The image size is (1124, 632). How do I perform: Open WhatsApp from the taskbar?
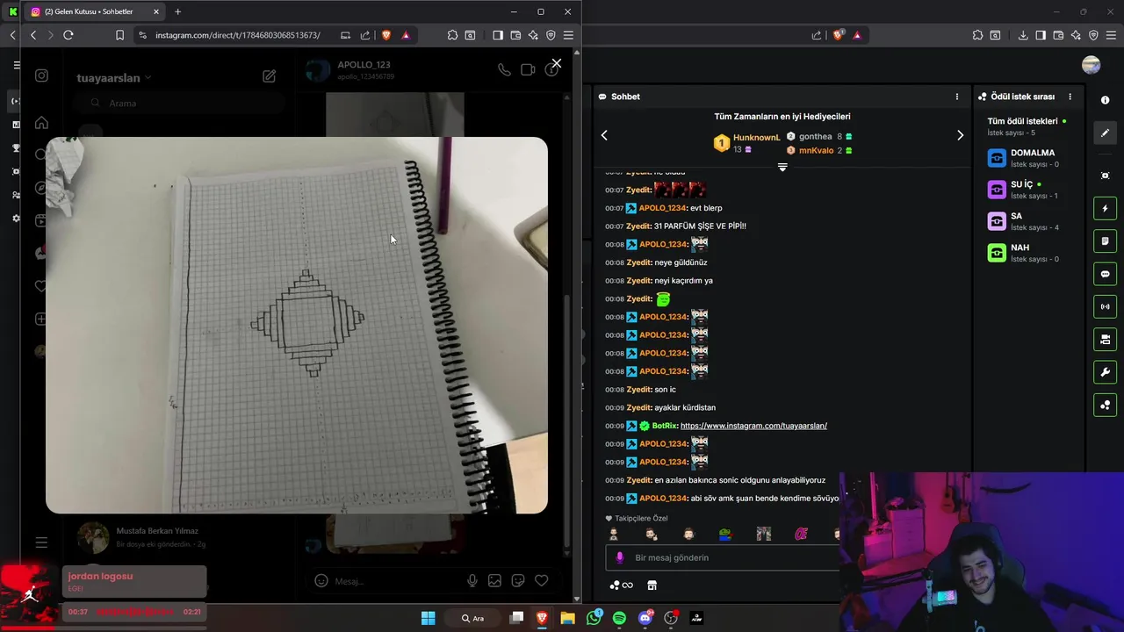tap(594, 618)
